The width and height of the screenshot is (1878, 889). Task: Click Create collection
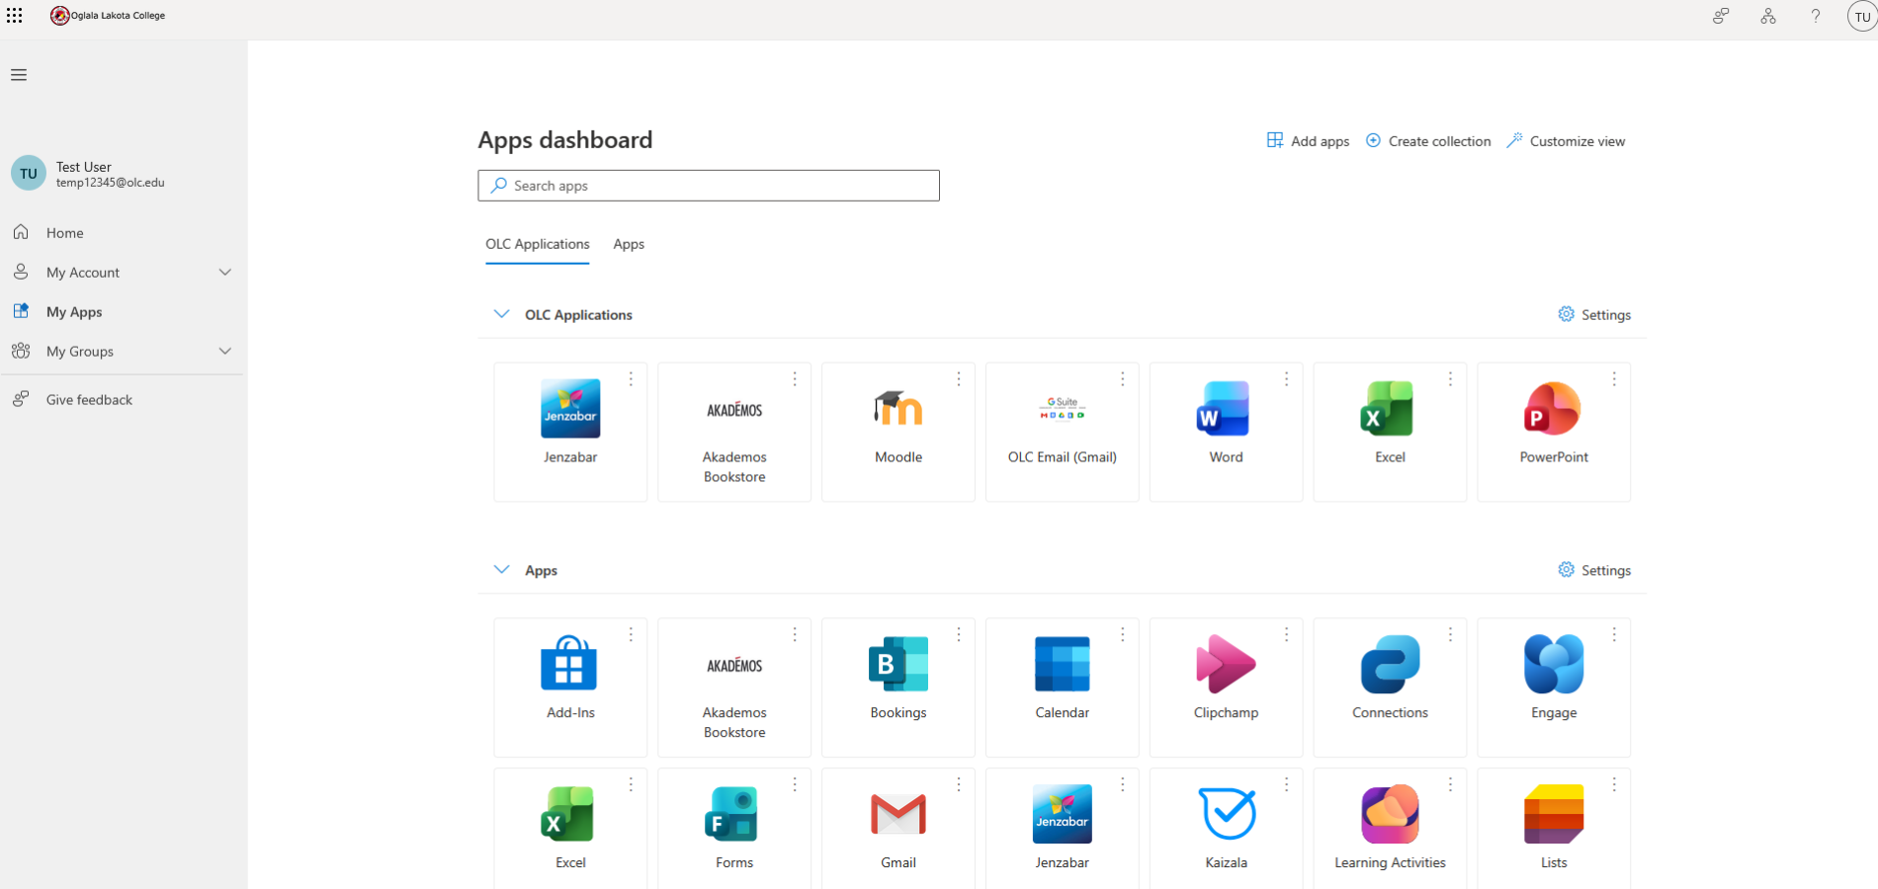(x=1428, y=141)
